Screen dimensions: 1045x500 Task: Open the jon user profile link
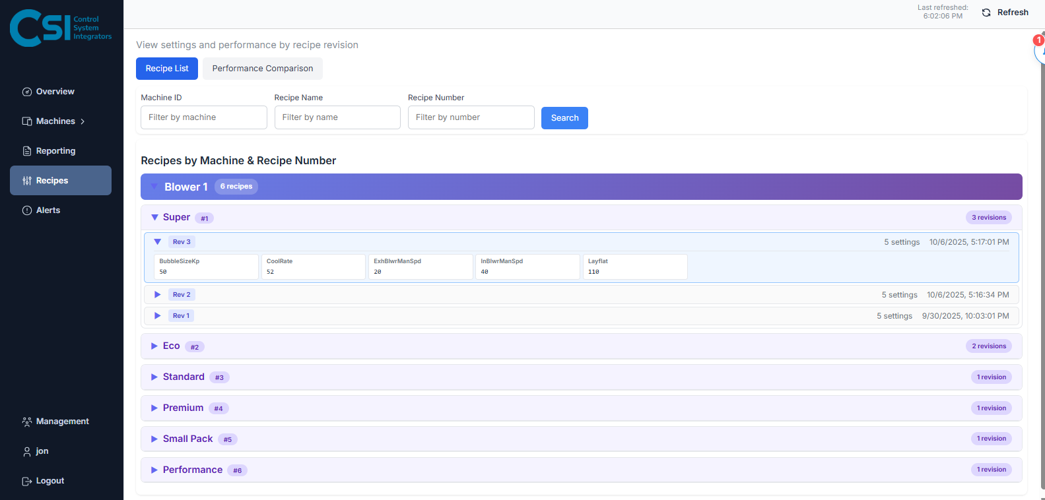(61, 451)
